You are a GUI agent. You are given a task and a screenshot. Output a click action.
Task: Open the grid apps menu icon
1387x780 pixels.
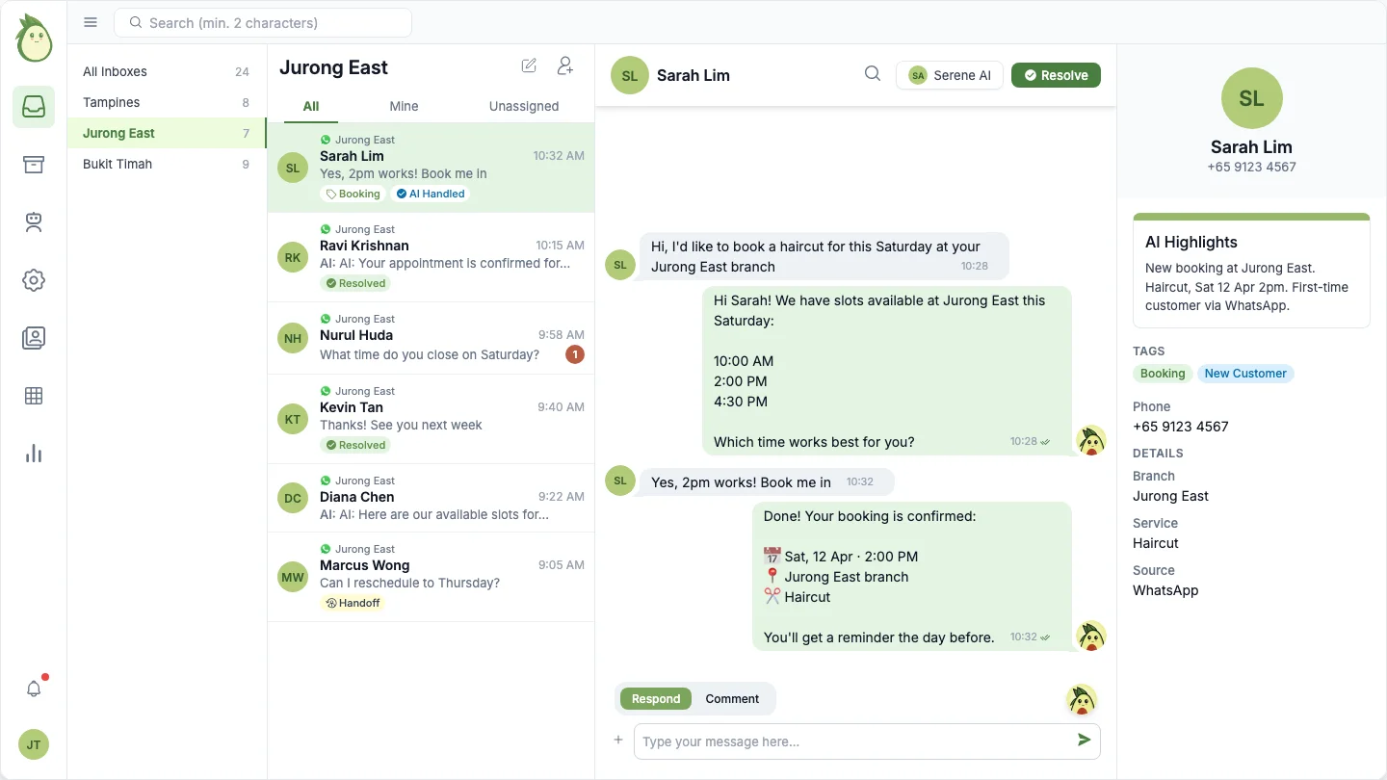click(x=34, y=396)
